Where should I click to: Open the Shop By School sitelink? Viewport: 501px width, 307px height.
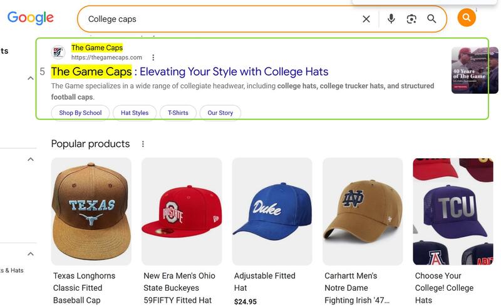80,113
